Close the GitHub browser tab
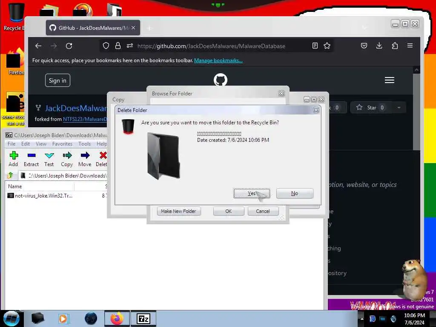This screenshot has width=436, height=327. point(133,28)
